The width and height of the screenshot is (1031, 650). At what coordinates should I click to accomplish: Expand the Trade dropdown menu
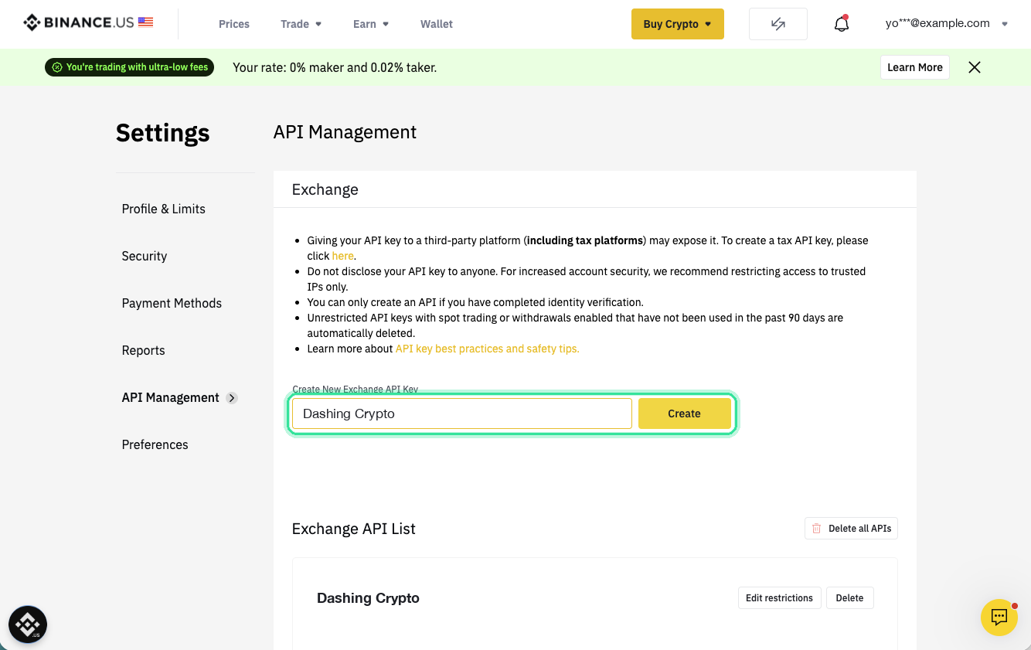point(301,24)
